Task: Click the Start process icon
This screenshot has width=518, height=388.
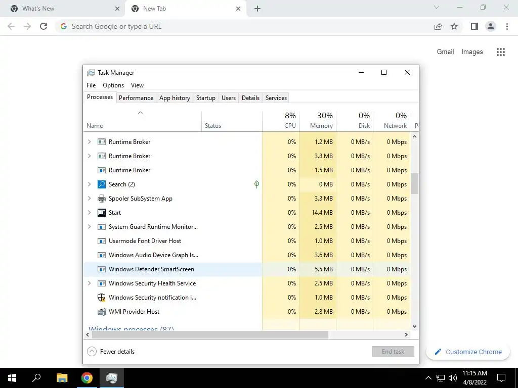Action: (x=101, y=213)
